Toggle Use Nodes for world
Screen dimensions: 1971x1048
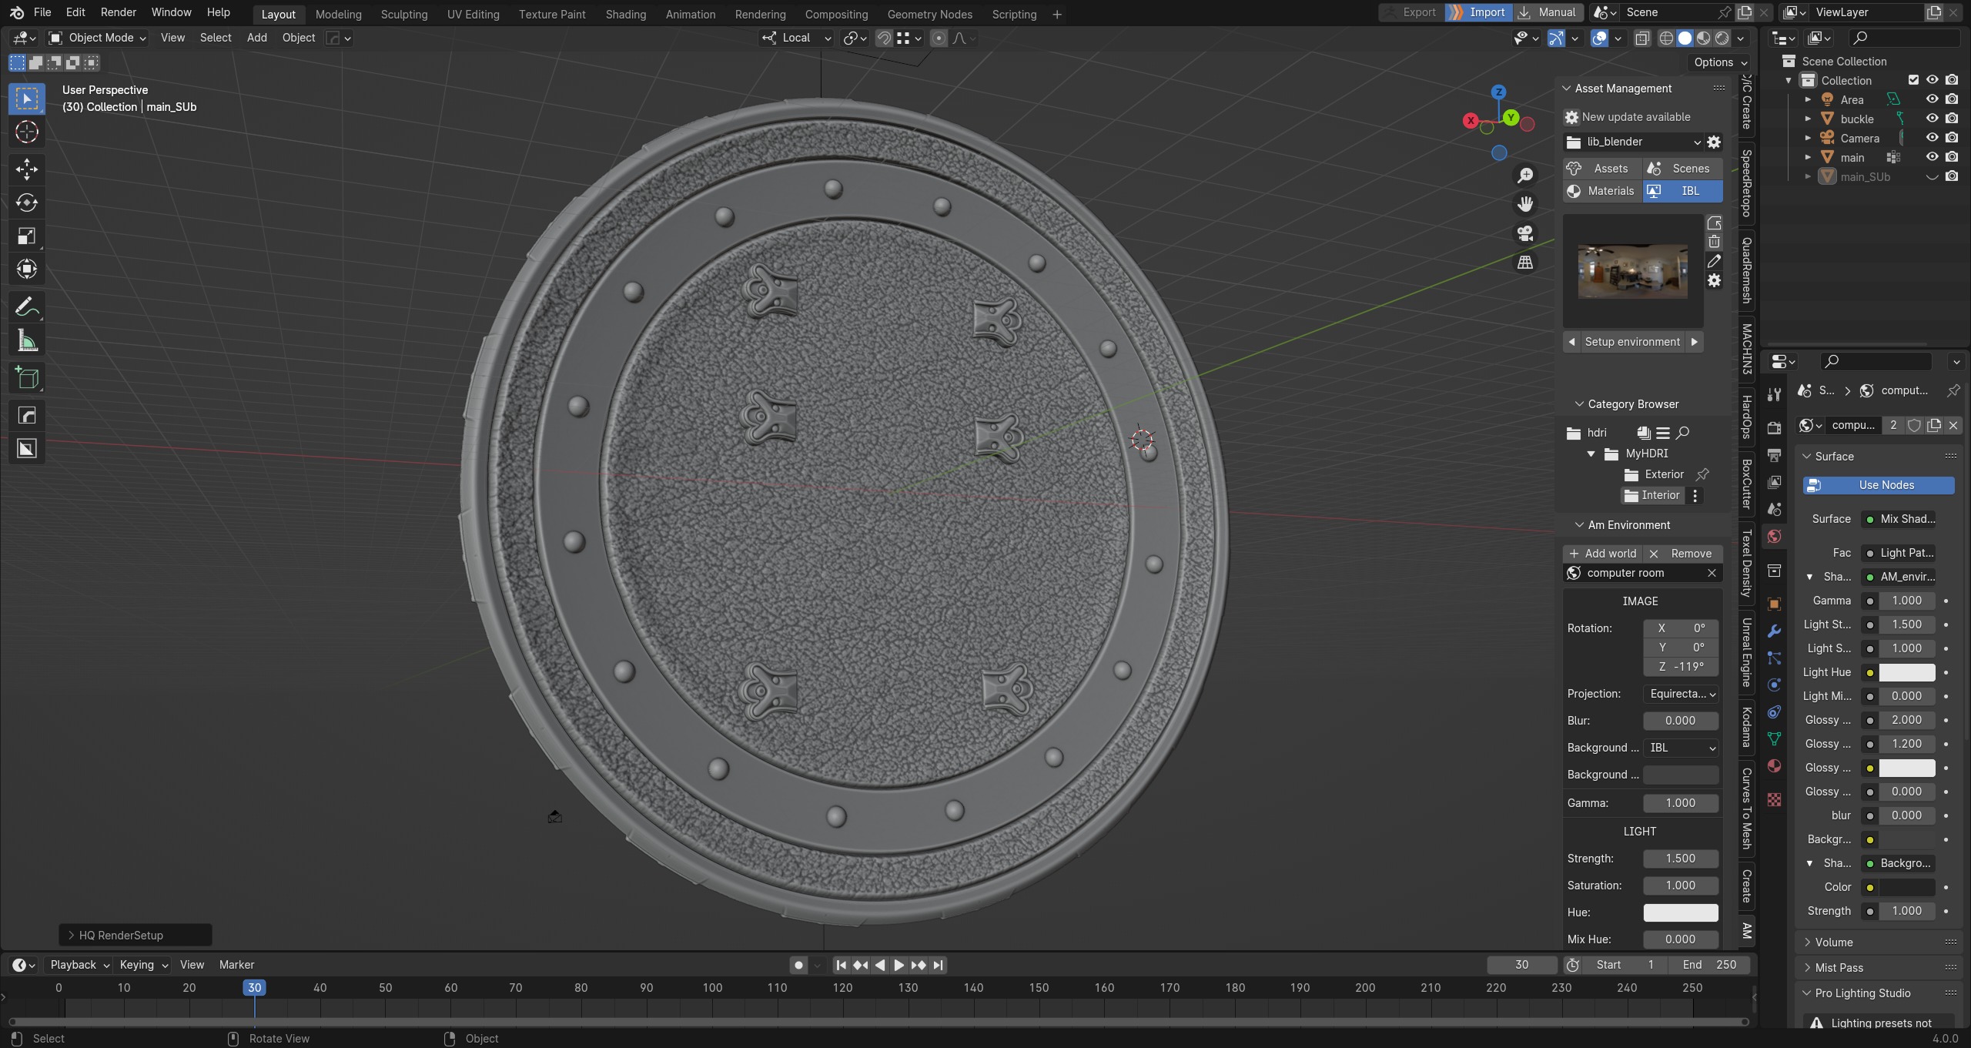(1878, 485)
